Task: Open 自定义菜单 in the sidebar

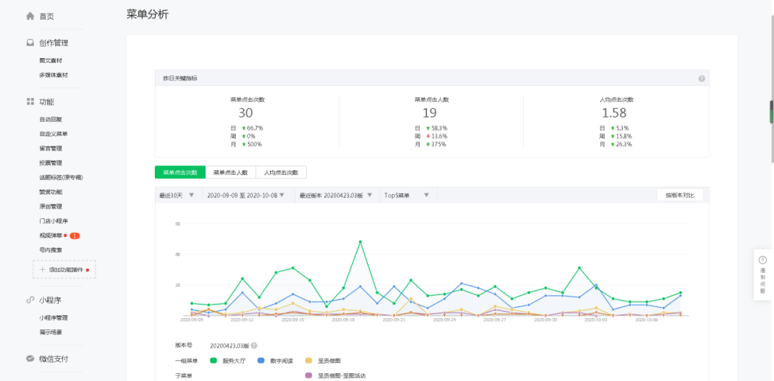Action: [x=53, y=134]
